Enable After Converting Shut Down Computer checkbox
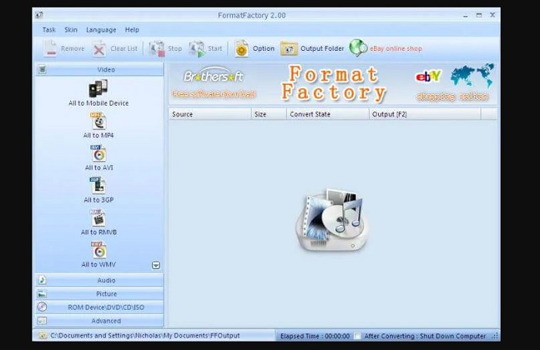 357,336
